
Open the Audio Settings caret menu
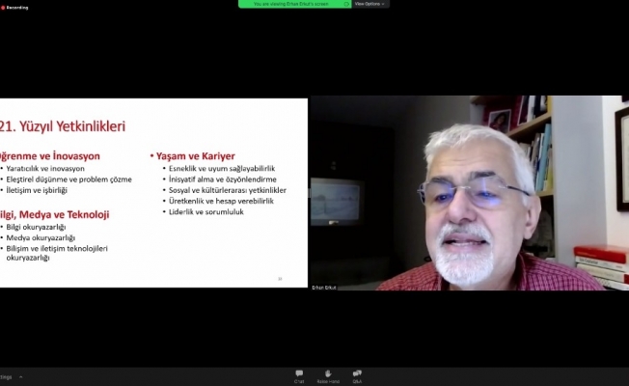(20, 376)
